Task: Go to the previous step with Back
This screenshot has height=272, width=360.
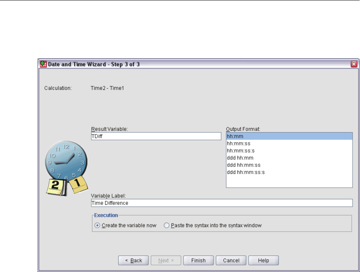Action: point(134,260)
